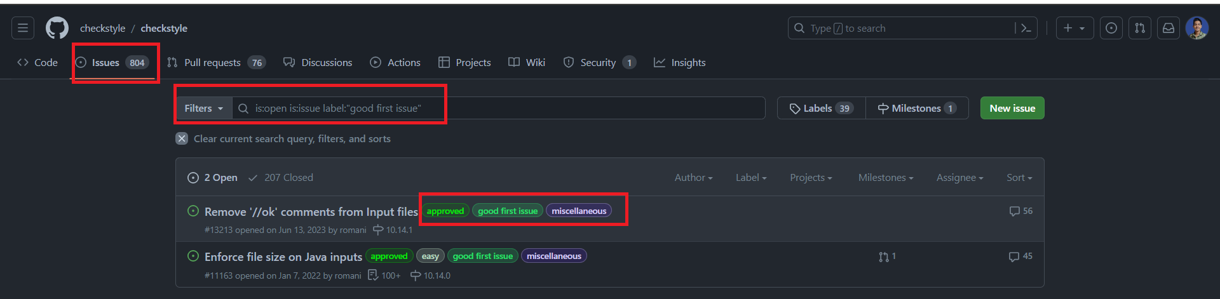Open the command palette icon

click(x=1026, y=28)
